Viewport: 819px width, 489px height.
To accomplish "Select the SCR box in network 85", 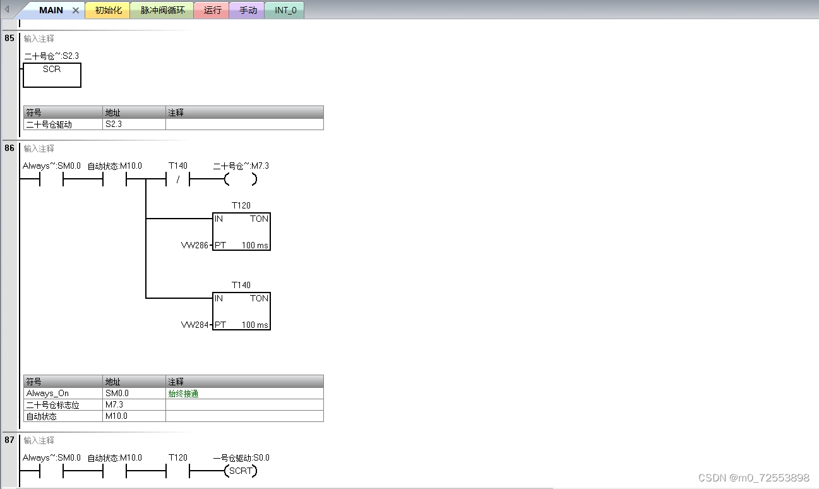I will (x=52, y=75).
